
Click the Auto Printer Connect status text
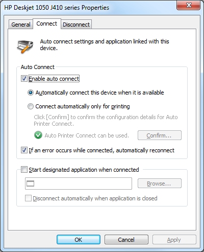coord(87,135)
